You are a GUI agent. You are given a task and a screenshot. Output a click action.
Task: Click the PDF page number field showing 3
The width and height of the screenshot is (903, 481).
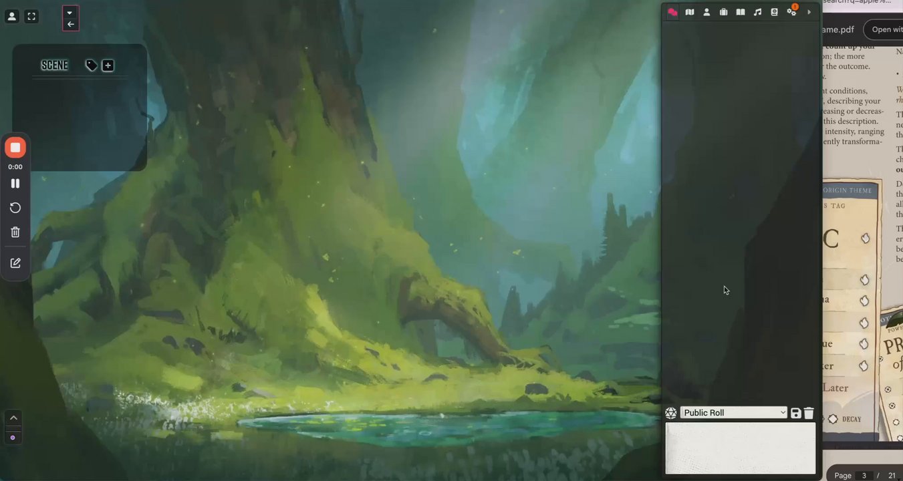tap(864, 476)
